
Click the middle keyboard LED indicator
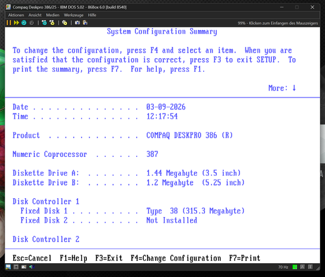[x=302, y=267]
